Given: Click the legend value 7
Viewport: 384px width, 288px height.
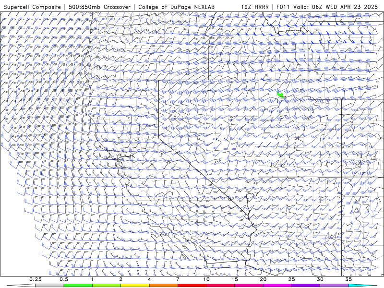Looking at the screenshot, I should [178, 279].
